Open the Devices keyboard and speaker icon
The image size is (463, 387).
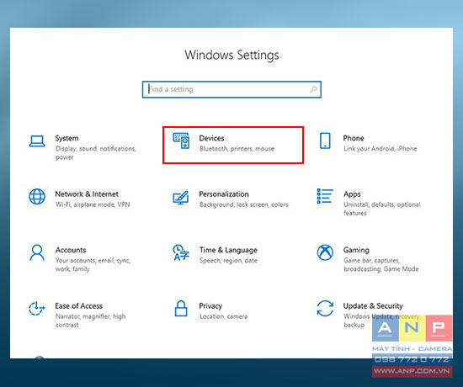click(181, 140)
